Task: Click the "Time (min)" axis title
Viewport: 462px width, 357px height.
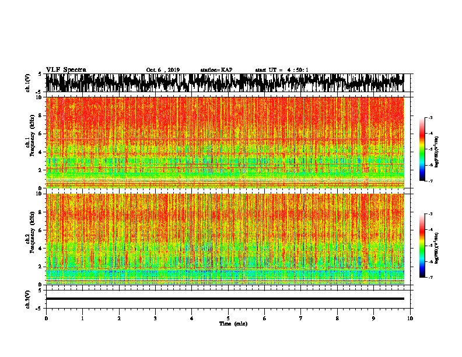Action: click(233, 324)
